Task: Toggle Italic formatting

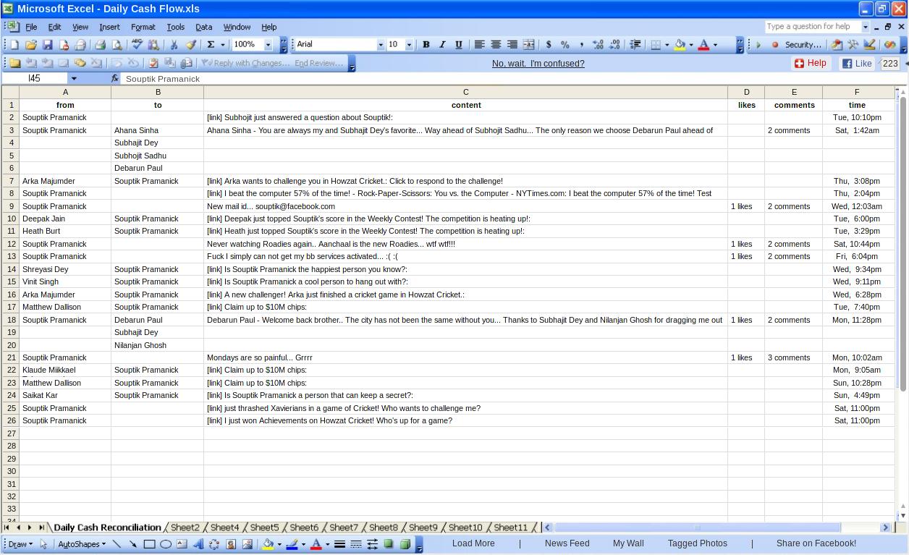Action: point(442,45)
